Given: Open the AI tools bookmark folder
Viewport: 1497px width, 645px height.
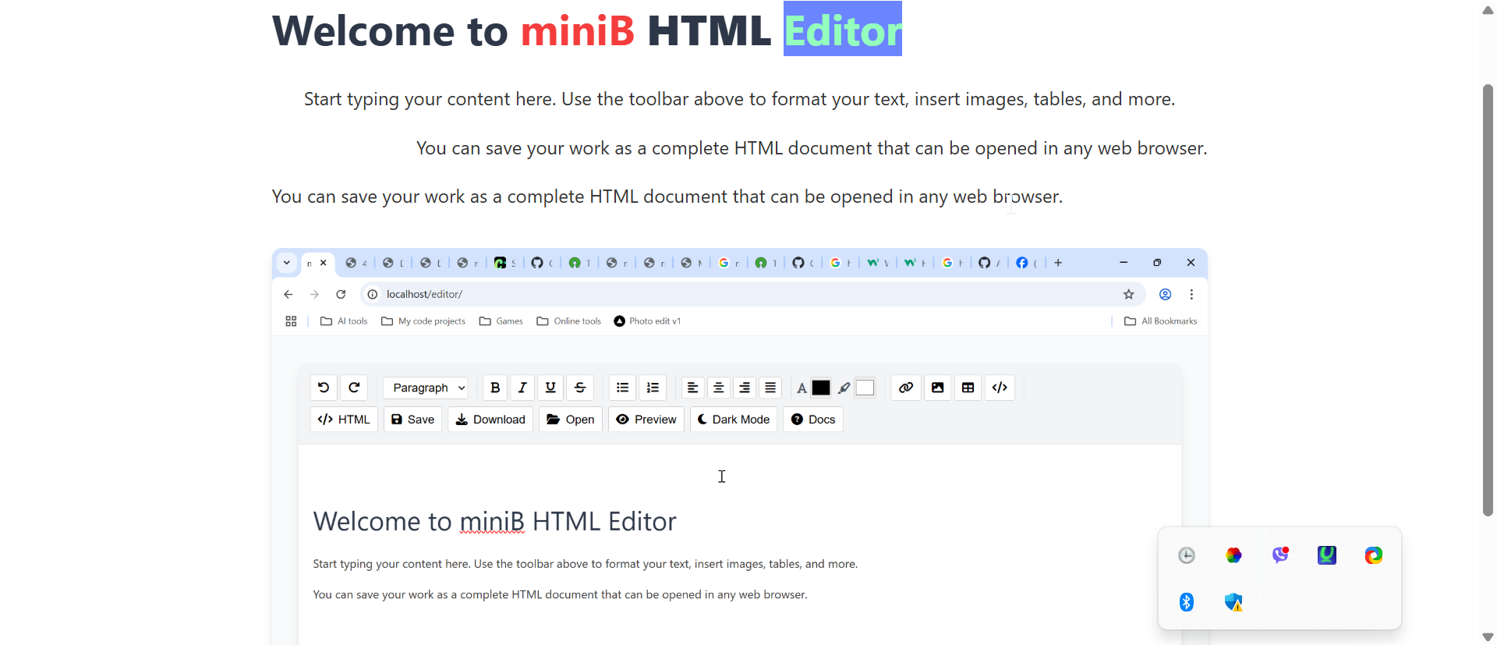Looking at the screenshot, I should tap(344, 321).
